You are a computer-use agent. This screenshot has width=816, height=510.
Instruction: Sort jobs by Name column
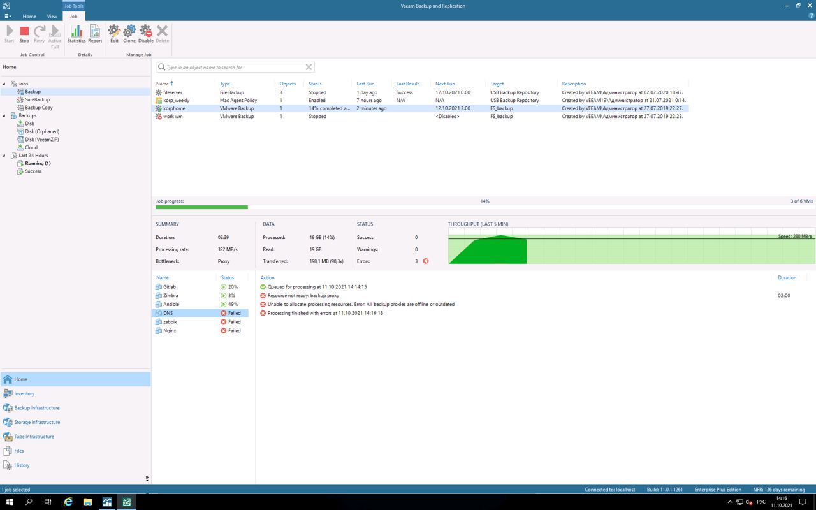[163, 84]
